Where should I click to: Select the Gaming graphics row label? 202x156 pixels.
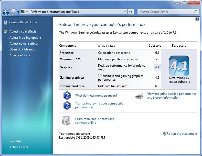72,78
